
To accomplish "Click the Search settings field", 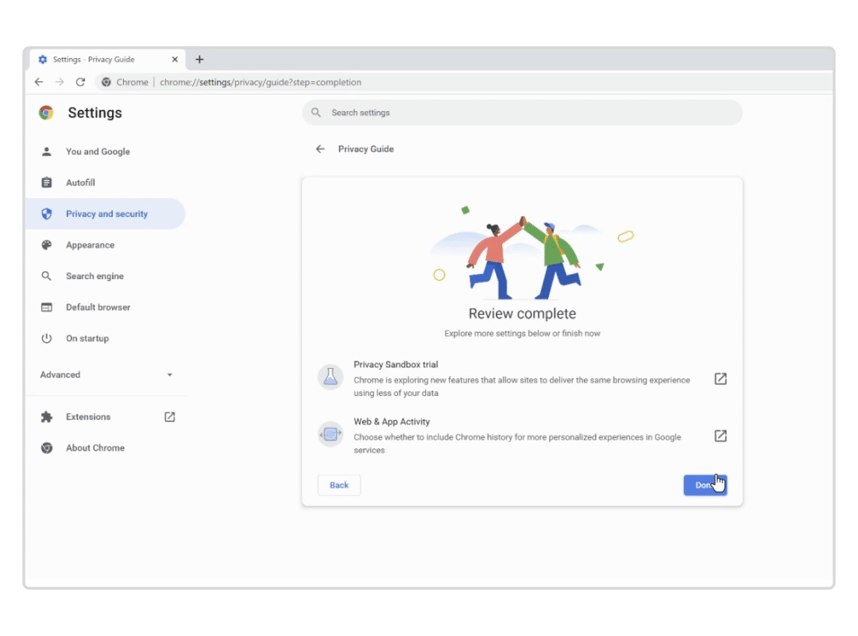I will click(x=524, y=113).
